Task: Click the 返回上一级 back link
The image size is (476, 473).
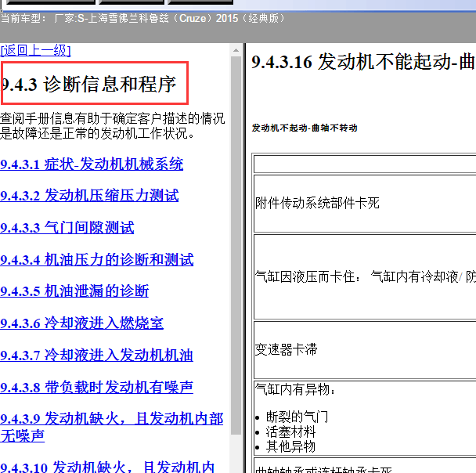Action: [35, 50]
